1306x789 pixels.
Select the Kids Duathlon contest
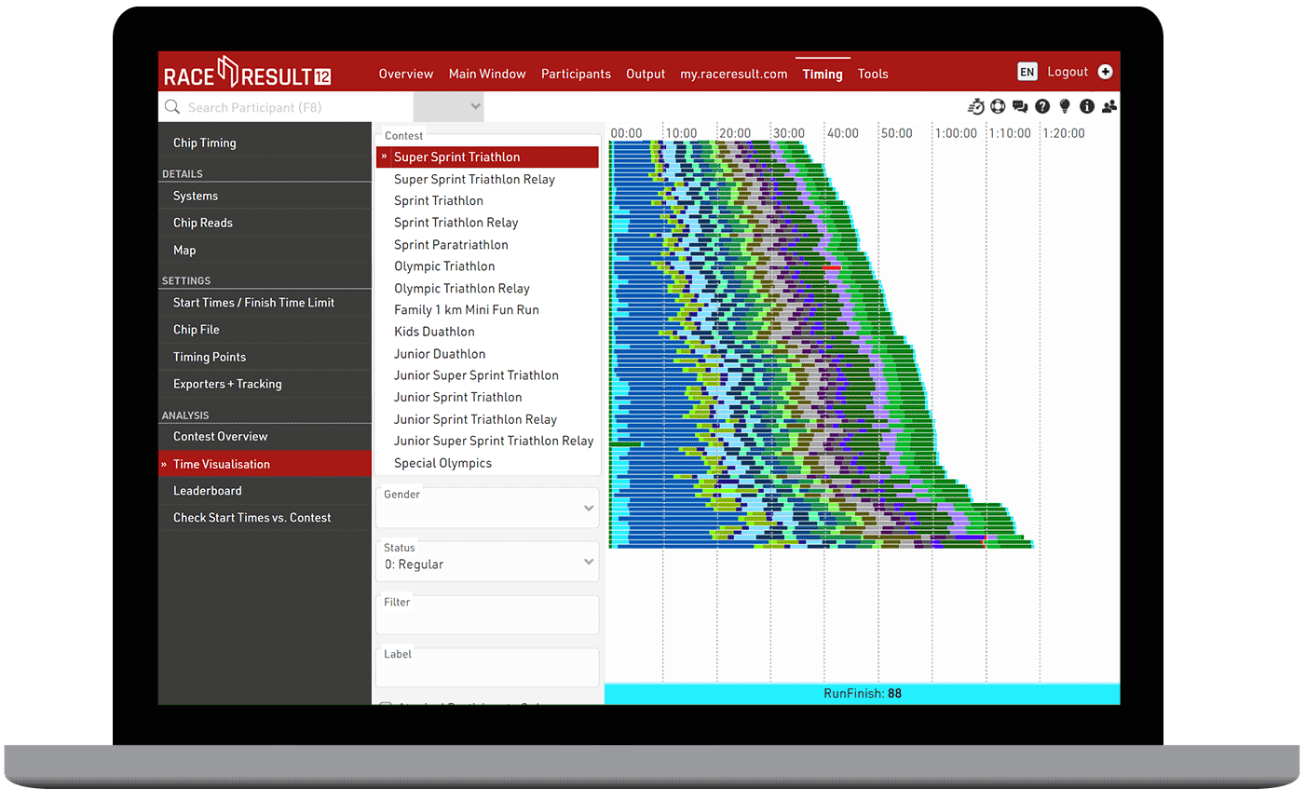click(487, 332)
